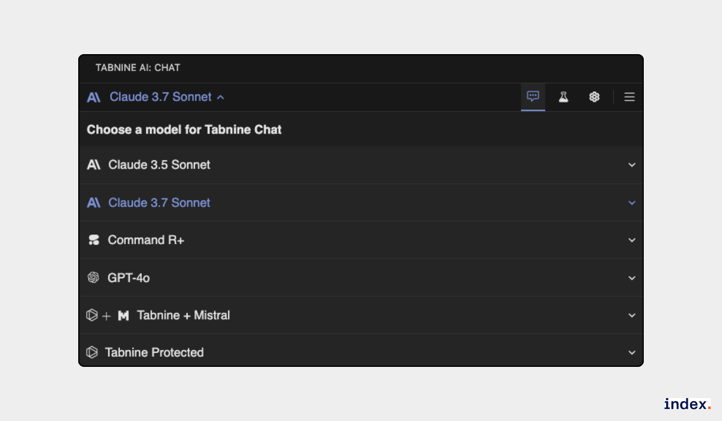Expand the Tabnine Protected chevron
Image resolution: width=722 pixels, height=421 pixels.
(x=632, y=352)
